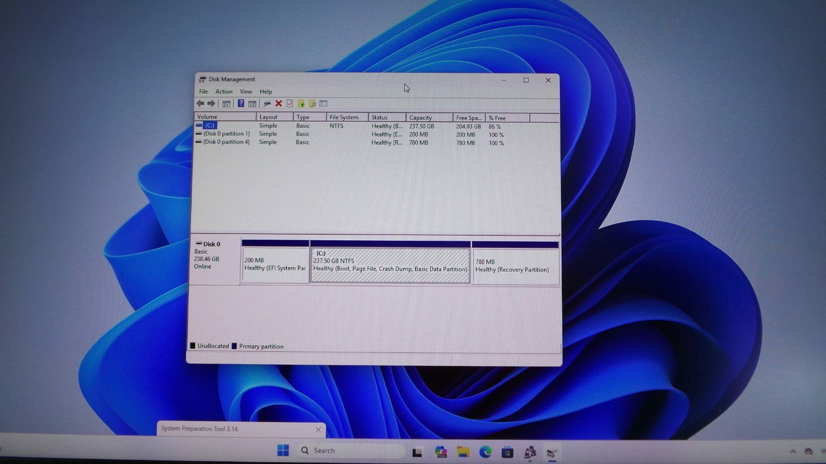Toggle the Show/Hide Action Pane toolbar icon
Viewport: 826px width, 464px height.
252,104
